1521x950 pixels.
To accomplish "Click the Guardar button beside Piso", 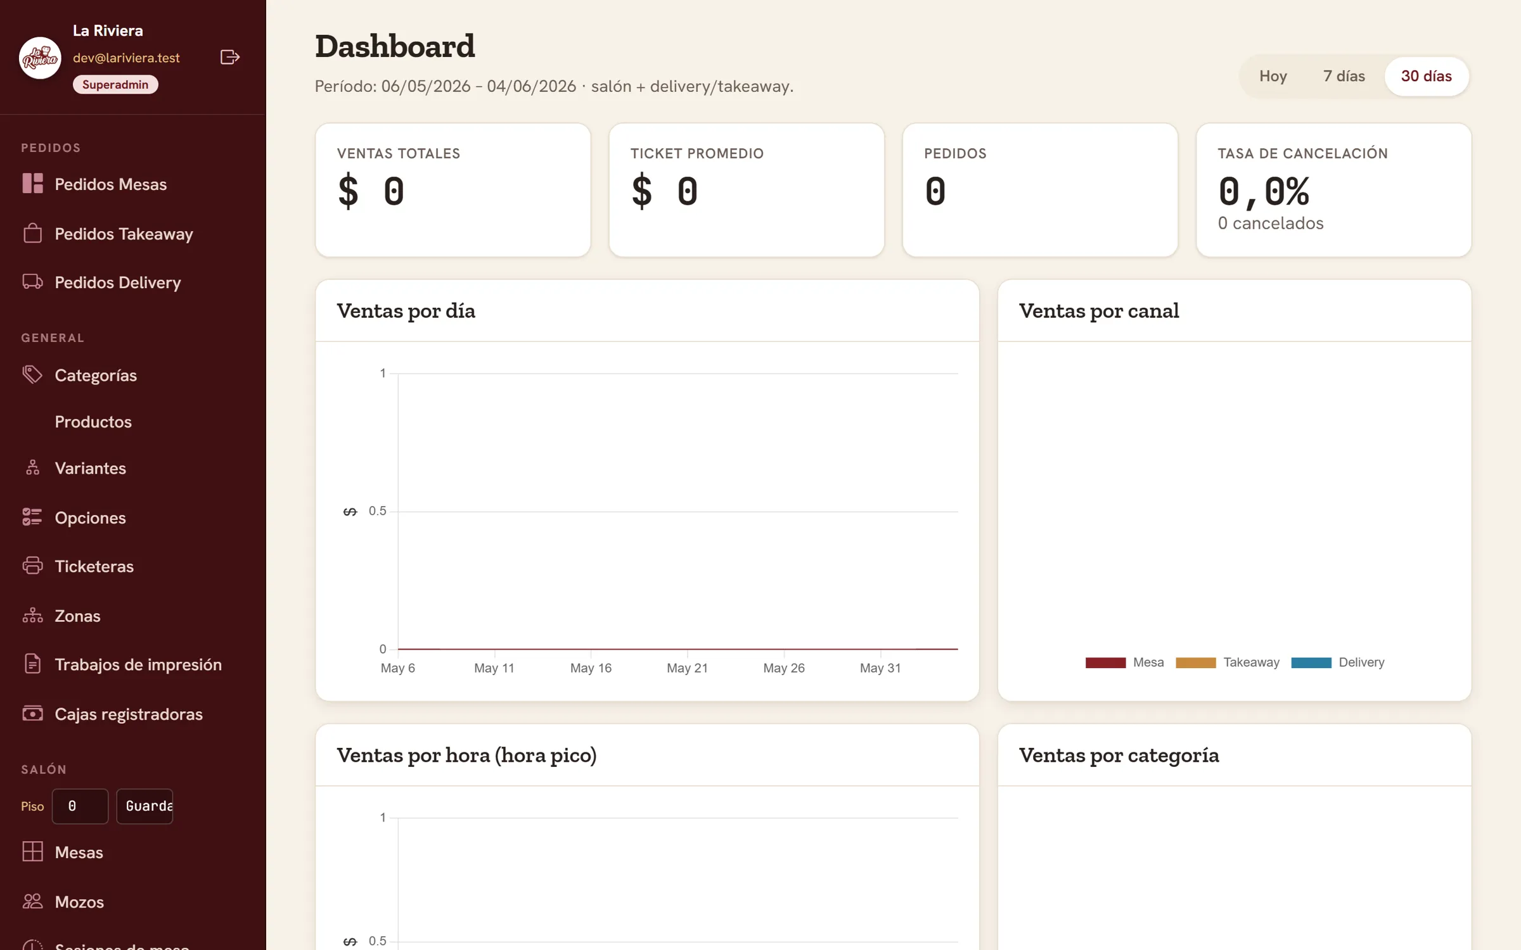I will pyautogui.click(x=144, y=806).
